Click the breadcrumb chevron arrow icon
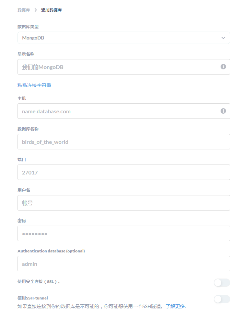The width and height of the screenshot is (247, 317). 35,10
